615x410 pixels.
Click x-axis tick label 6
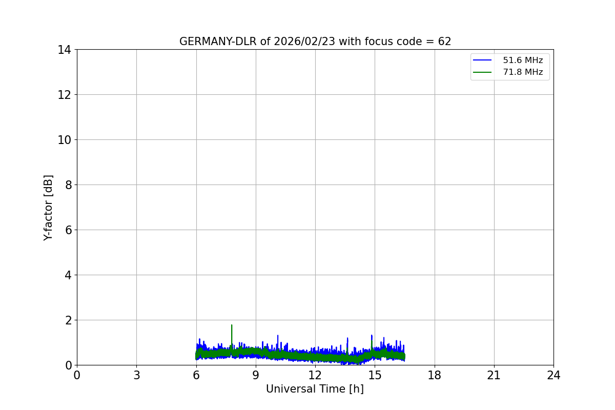pos(196,375)
